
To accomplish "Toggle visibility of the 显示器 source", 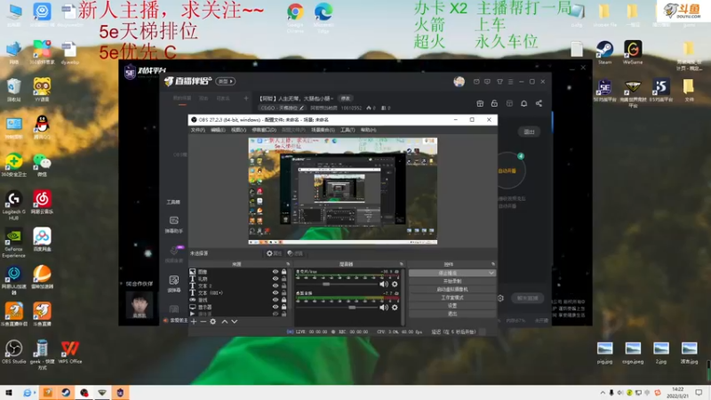I will click(276, 307).
